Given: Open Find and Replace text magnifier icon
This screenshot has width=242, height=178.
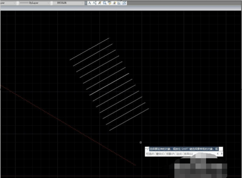Looking at the screenshot, I should pos(104,3).
